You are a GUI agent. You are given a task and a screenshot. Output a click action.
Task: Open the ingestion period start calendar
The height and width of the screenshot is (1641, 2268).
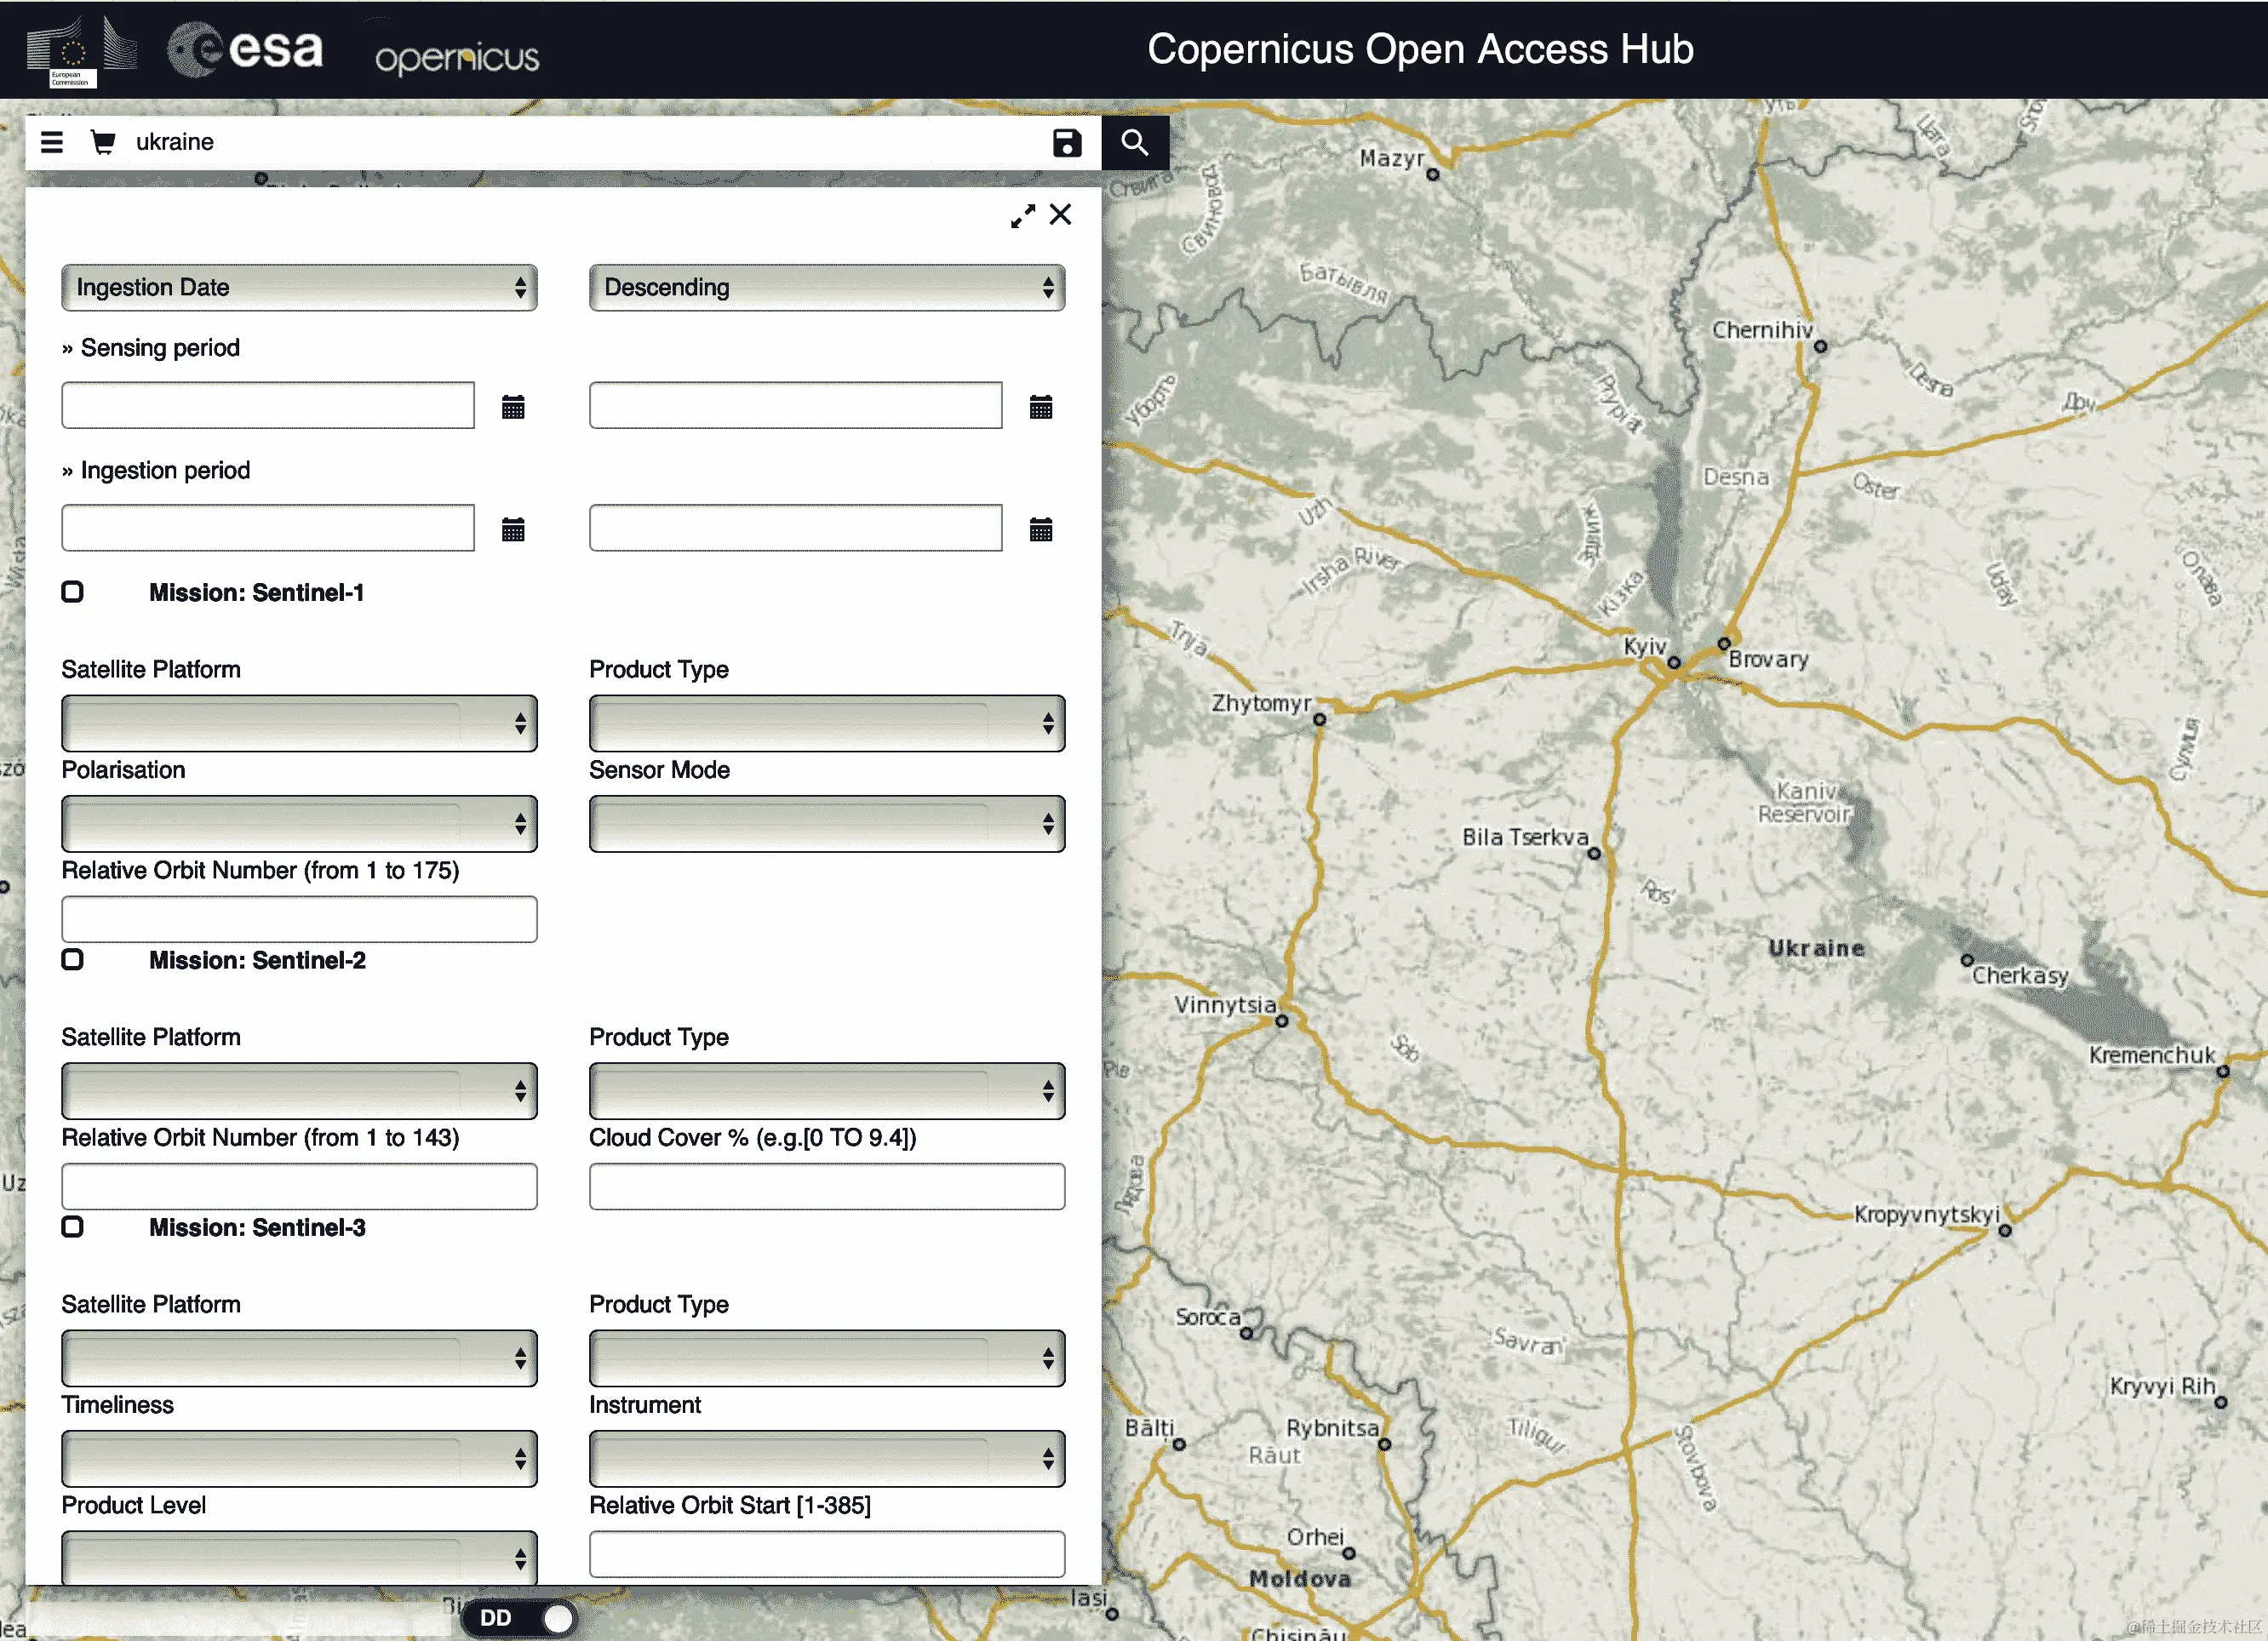(513, 529)
